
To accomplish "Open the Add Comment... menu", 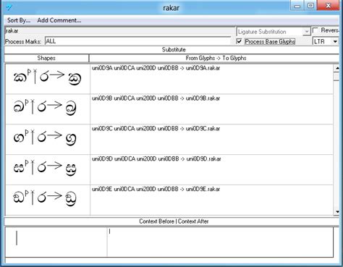I will [x=59, y=20].
